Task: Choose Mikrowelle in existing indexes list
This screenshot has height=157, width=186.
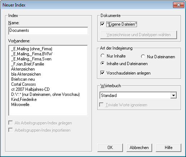Action: [20, 105]
